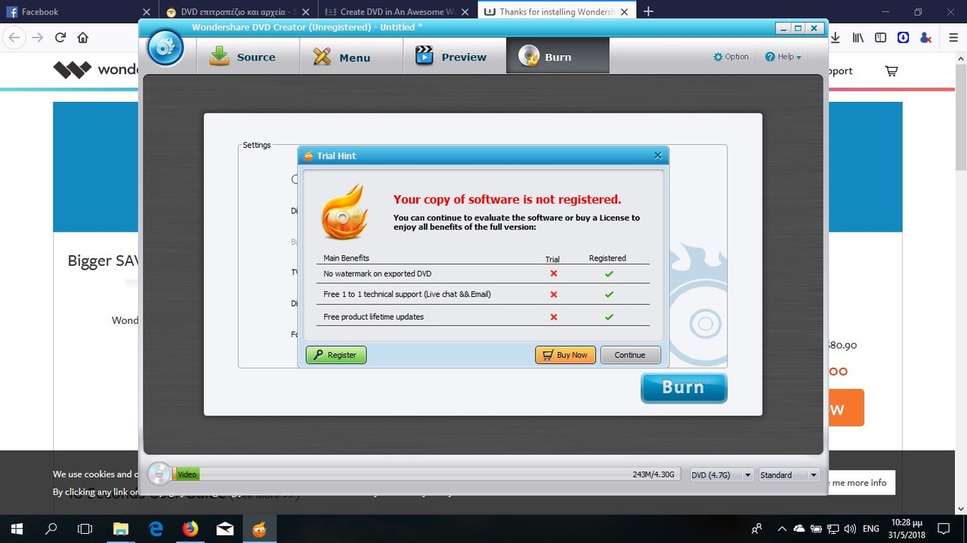Click the DVD Creator taskbar icon

259,529
